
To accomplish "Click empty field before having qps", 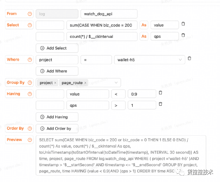I will [50, 105].
